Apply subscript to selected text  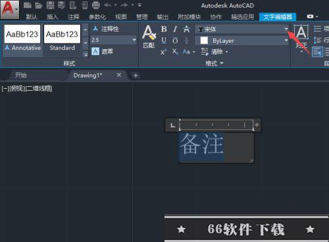(x=175, y=52)
